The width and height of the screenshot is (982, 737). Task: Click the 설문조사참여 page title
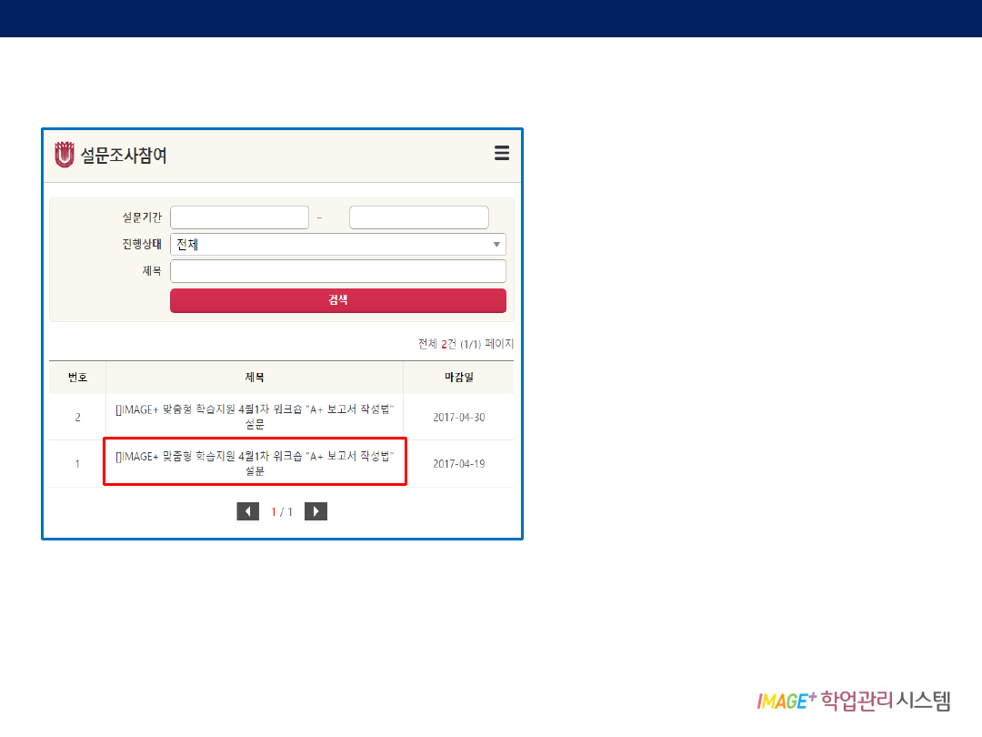[124, 156]
